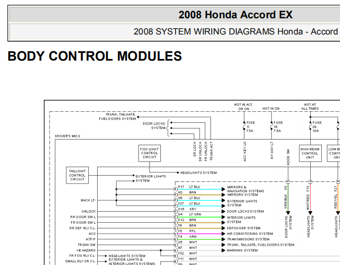Click the 'F32 WHT' wire label
The image size is (340, 265).
pyautogui.click(x=187, y=254)
